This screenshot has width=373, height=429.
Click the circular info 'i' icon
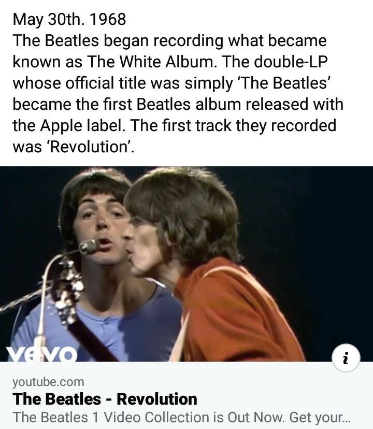pyautogui.click(x=346, y=357)
